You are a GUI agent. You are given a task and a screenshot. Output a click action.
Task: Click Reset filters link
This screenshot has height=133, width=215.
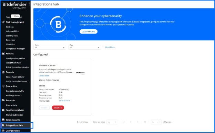tap(110, 47)
